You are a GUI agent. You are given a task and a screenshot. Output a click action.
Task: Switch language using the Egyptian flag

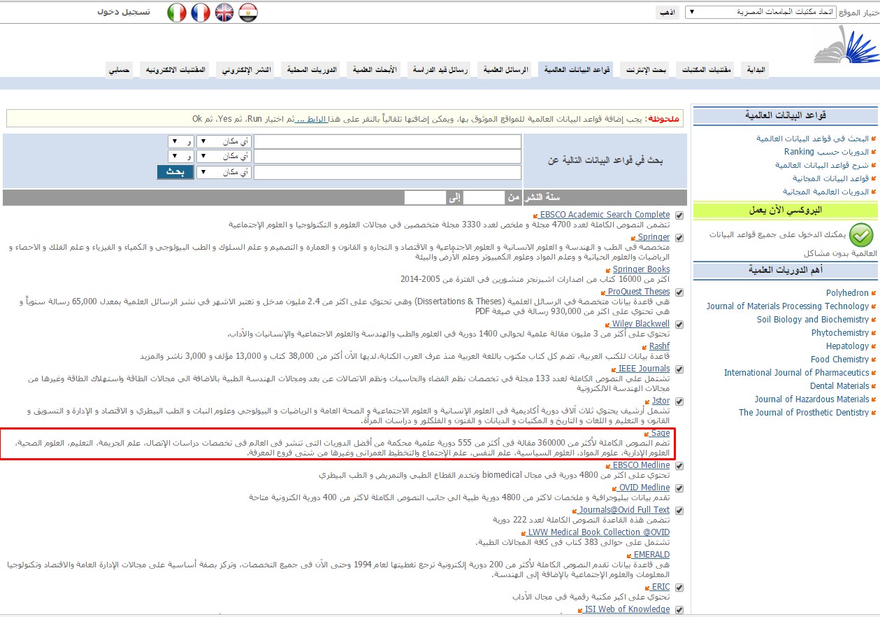pos(248,13)
